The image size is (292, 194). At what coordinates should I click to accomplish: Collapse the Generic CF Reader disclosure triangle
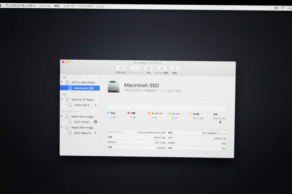click(62, 99)
